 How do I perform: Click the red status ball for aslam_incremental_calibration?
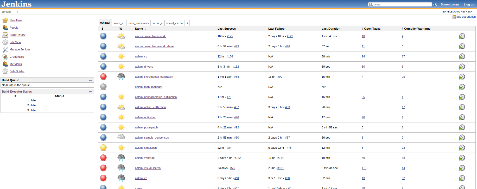103,77
